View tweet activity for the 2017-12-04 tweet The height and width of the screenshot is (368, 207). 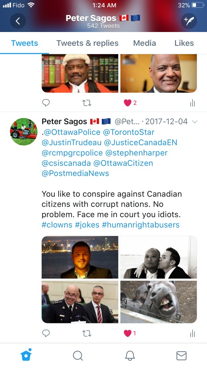(x=192, y=333)
